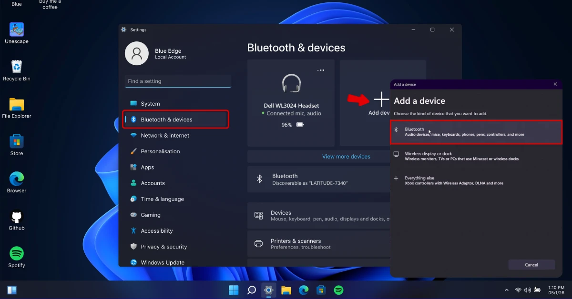Click the volume tray icon
Screen dimensions: 572x299
528,290
